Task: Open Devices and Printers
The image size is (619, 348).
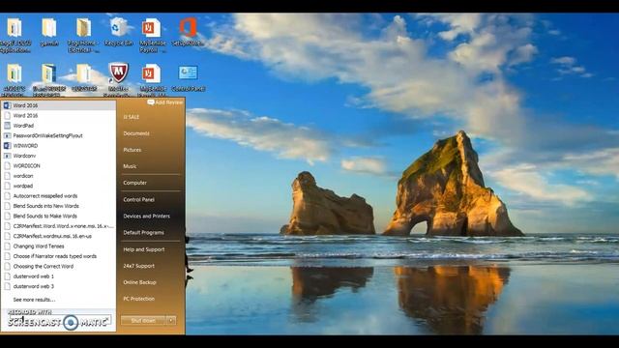Action: (146, 217)
